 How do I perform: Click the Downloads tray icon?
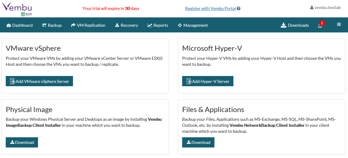[x=283, y=25]
